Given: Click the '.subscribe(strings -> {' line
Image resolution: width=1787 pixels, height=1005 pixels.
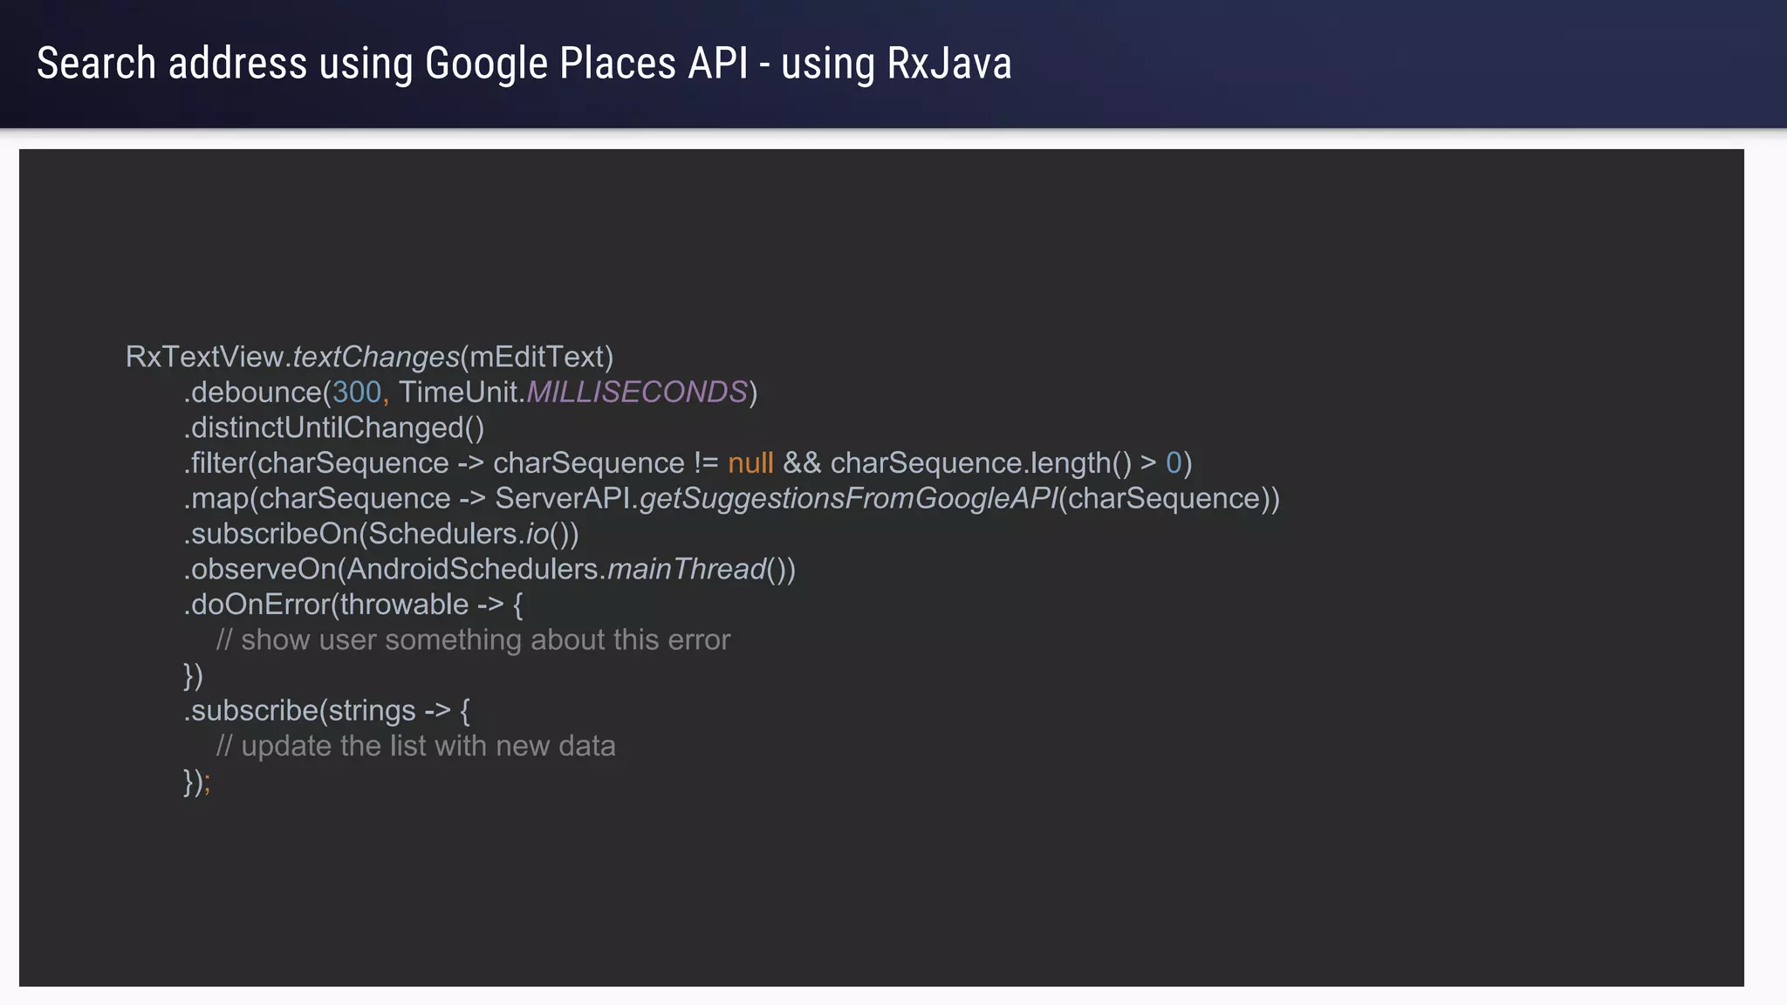Looking at the screenshot, I should [326, 711].
